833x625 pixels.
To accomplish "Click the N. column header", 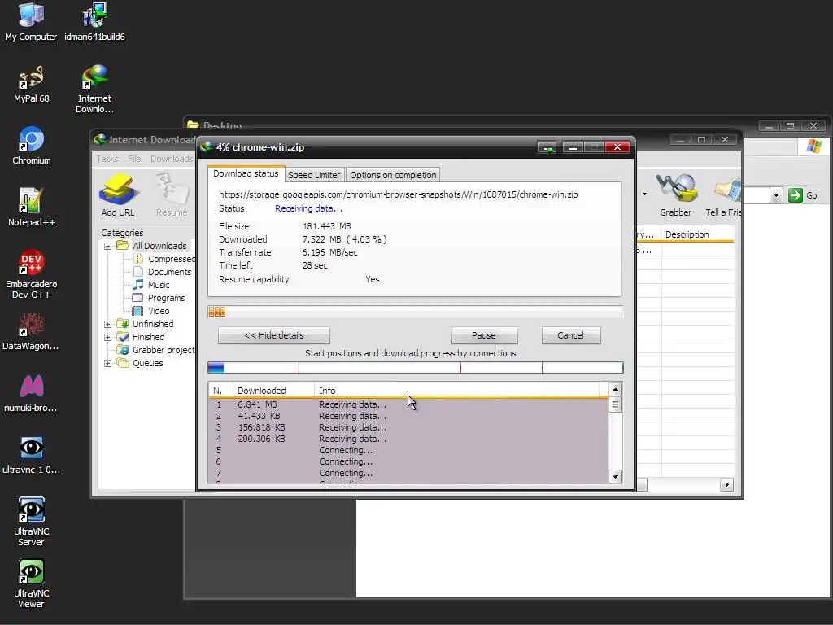I will click(220, 391).
